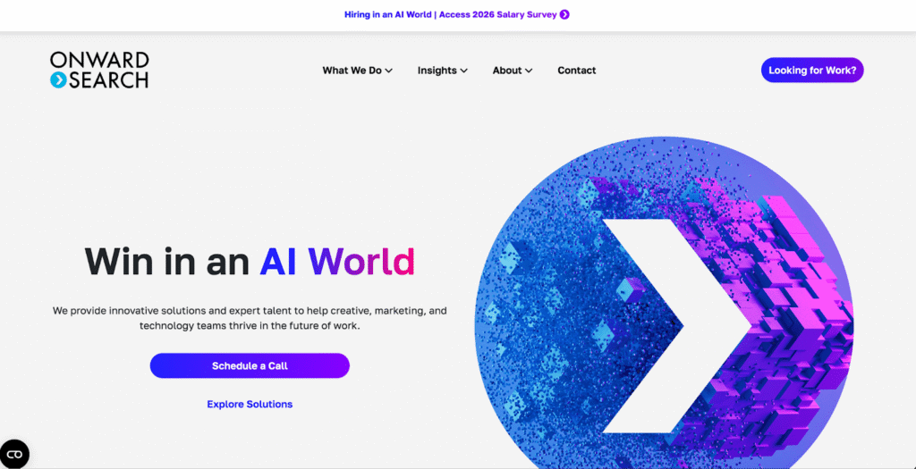916x469 pixels.
Task: Open the Insights menu item
Action: click(x=437, y=71)
